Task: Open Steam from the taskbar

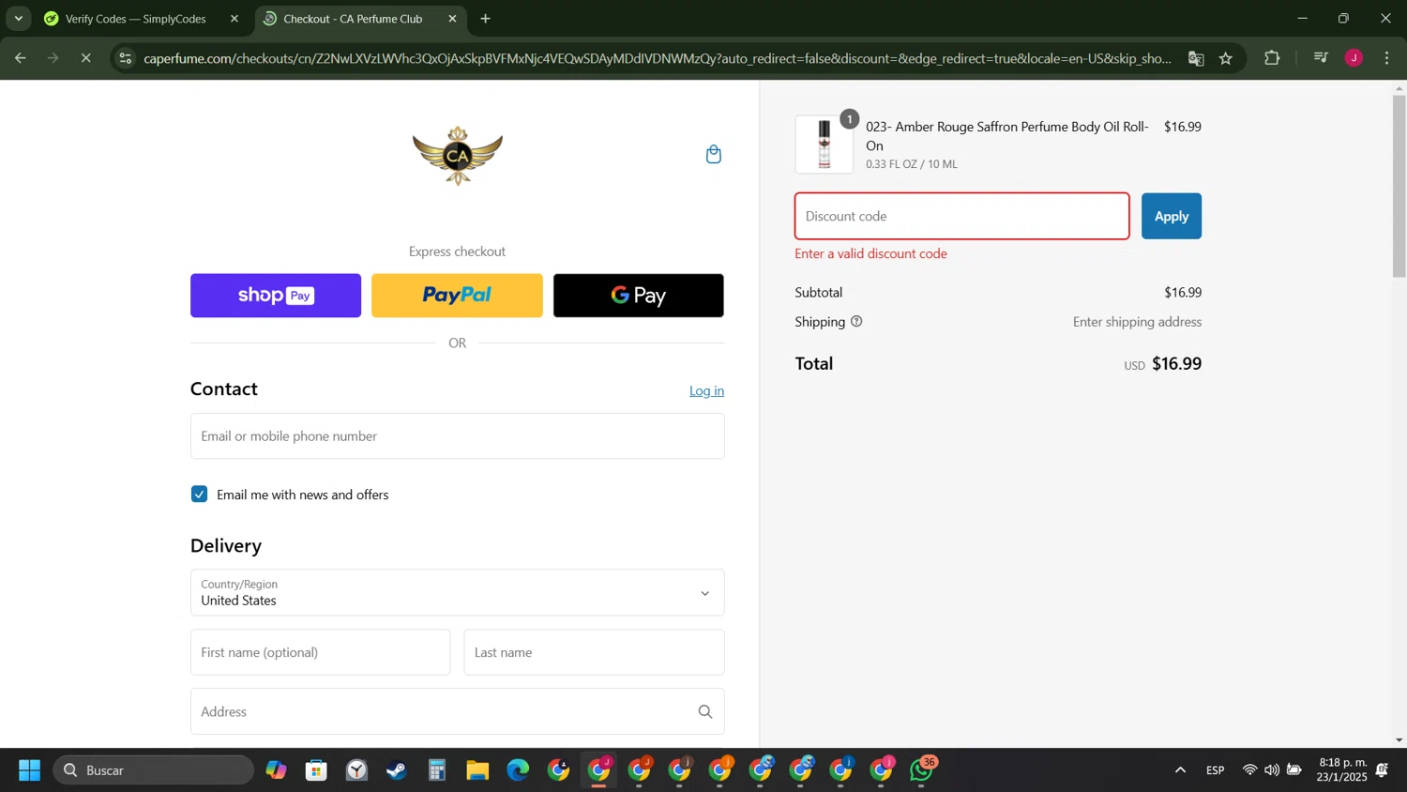Action: (x=397, y=770)
